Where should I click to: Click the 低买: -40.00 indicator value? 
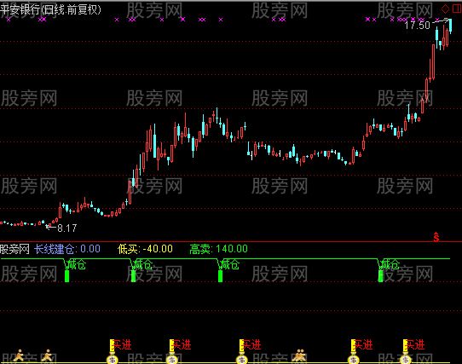(145, 249)
